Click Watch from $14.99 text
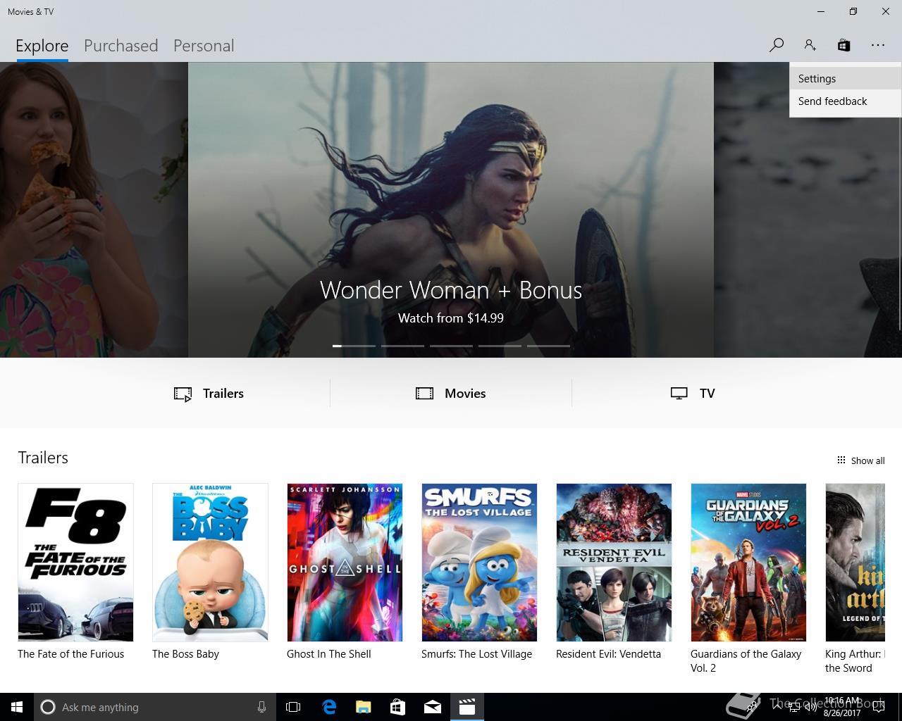Image resolution: width=902 pixels, height=721 pixels. (x=451, y=318)
